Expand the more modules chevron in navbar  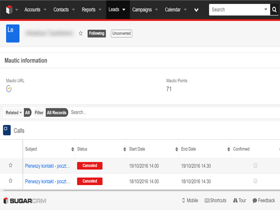pyautogui.click(x=196, y=10)
